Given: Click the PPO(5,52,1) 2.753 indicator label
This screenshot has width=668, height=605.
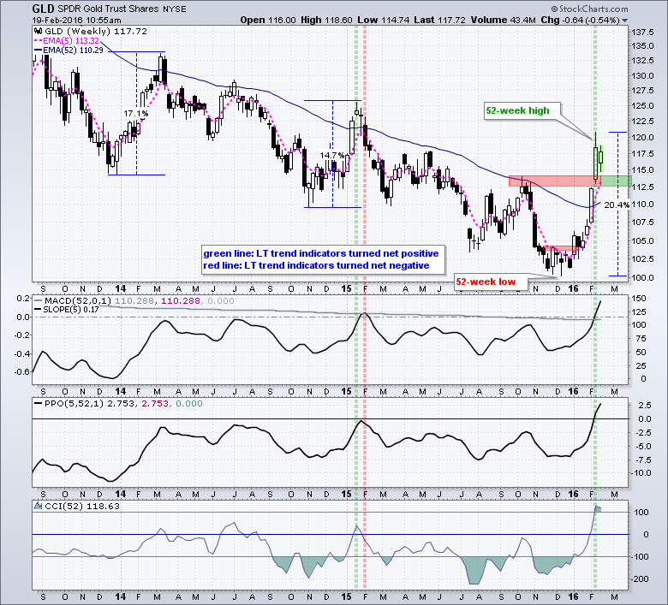Looking at the screenshot, I should [x=88, y=404].
